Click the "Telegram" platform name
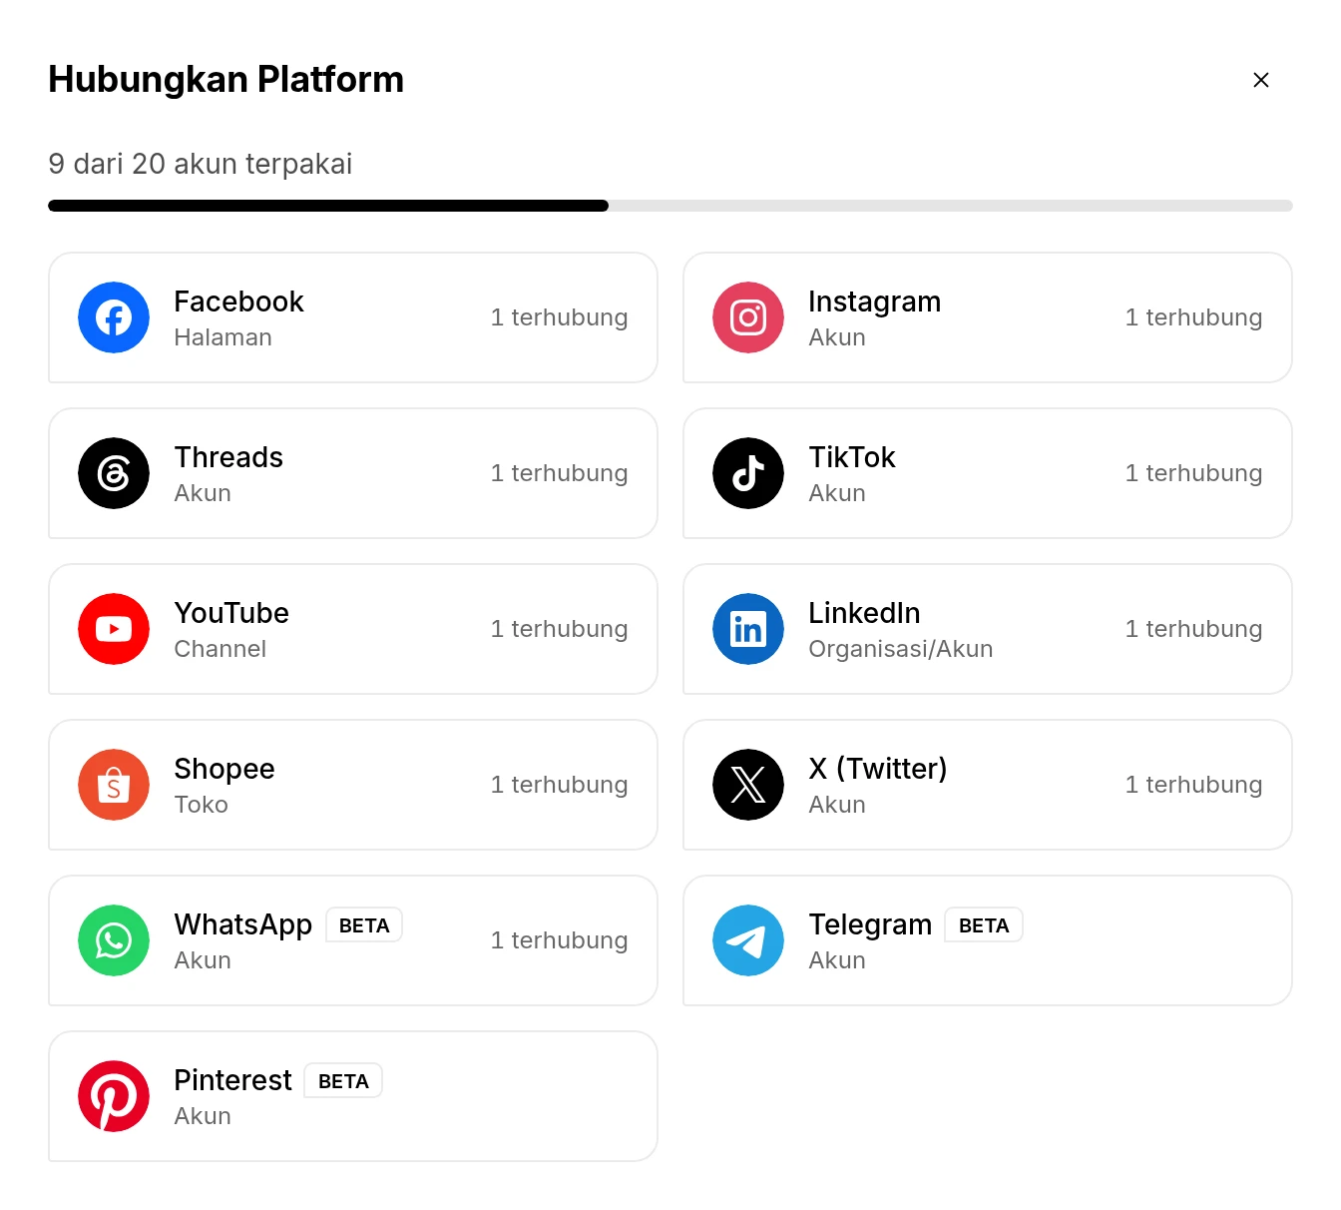The width and height of the screenshot is (1341, 1210). (870, 924)
